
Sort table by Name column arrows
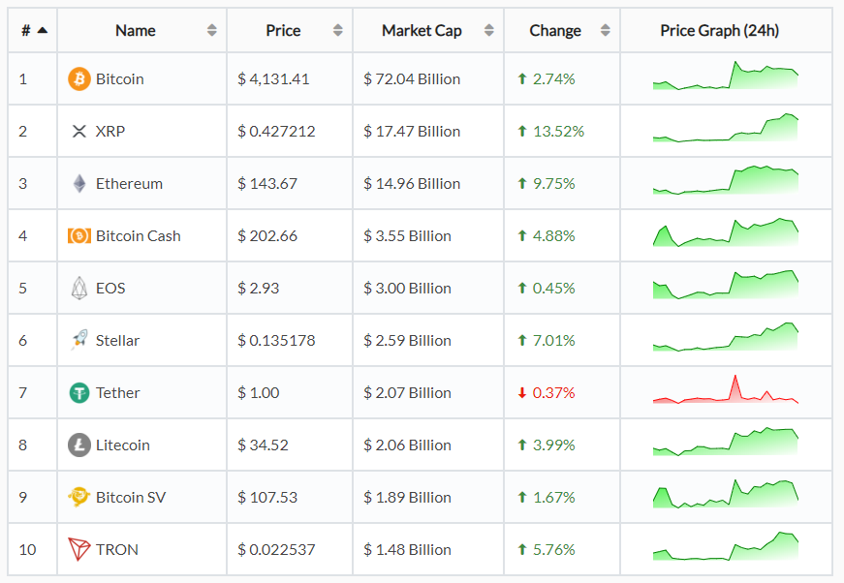point(212,31)
